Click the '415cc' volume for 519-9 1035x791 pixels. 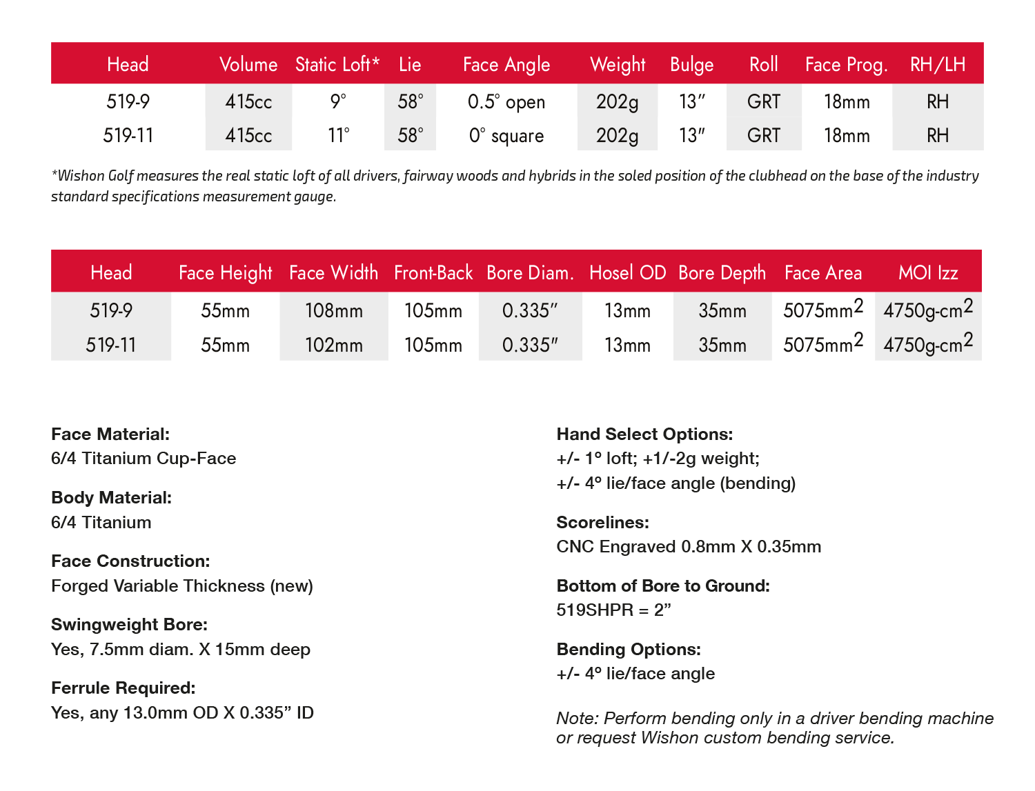(x=248, y=101)
